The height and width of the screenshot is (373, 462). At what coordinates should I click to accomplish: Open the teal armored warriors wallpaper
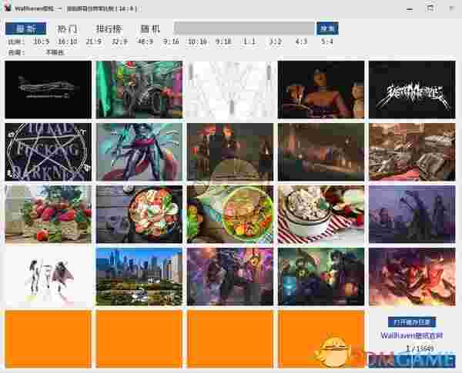tap(321, 276)
